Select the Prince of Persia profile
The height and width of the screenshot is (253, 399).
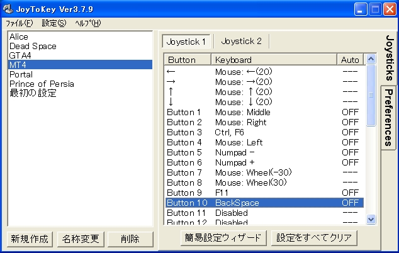point(80,84)
